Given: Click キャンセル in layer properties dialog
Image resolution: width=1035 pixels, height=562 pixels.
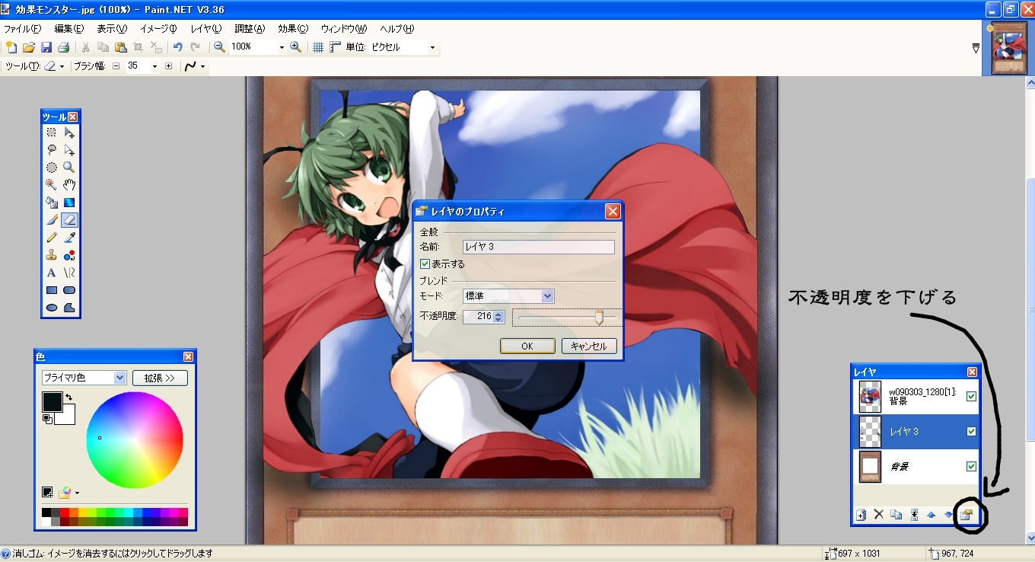Looking at the screenshot, I should pyautogui.click(x=589, y=346).
